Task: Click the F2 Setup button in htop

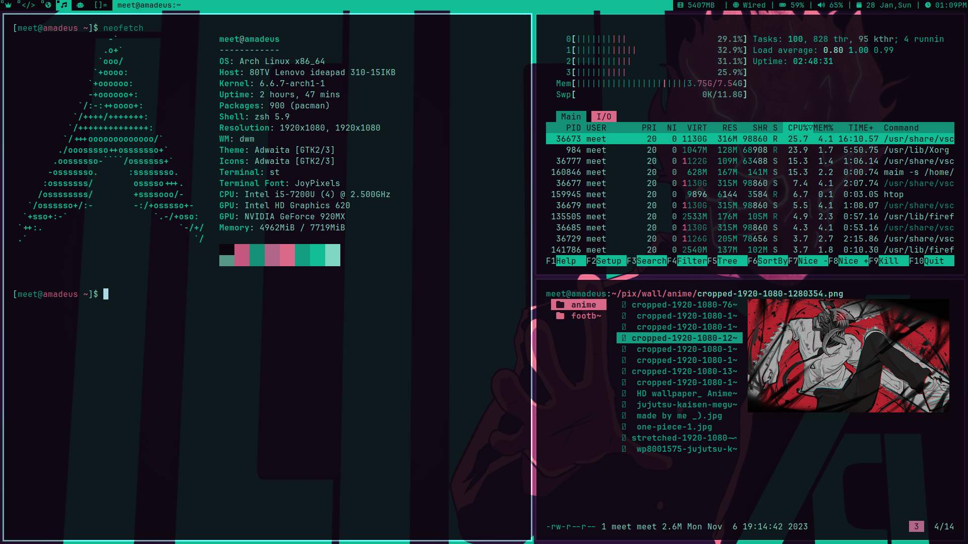Action: click(606, 261)
